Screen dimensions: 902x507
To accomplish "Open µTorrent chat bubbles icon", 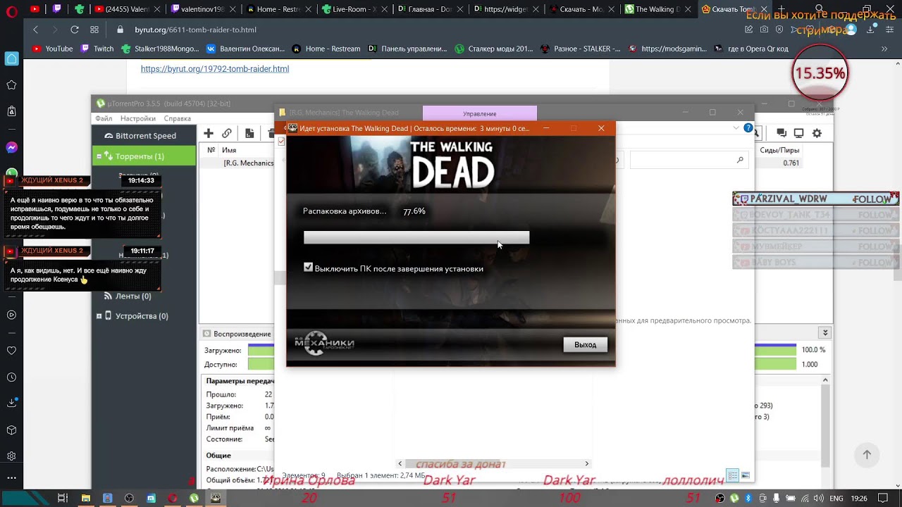I will tap(781, 133).
